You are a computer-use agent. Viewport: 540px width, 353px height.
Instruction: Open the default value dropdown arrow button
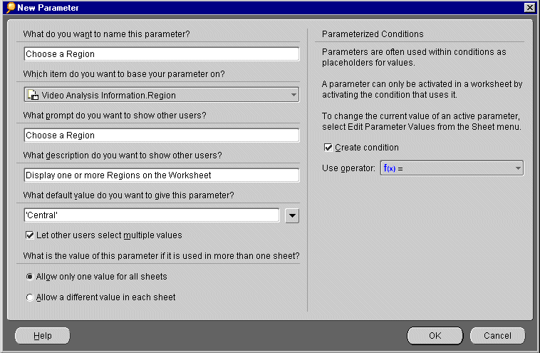[x=292, y=216]
